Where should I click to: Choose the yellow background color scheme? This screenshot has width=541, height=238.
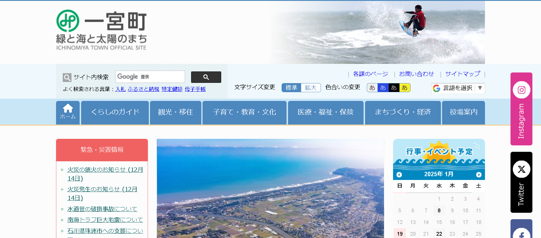click(404, 88)
